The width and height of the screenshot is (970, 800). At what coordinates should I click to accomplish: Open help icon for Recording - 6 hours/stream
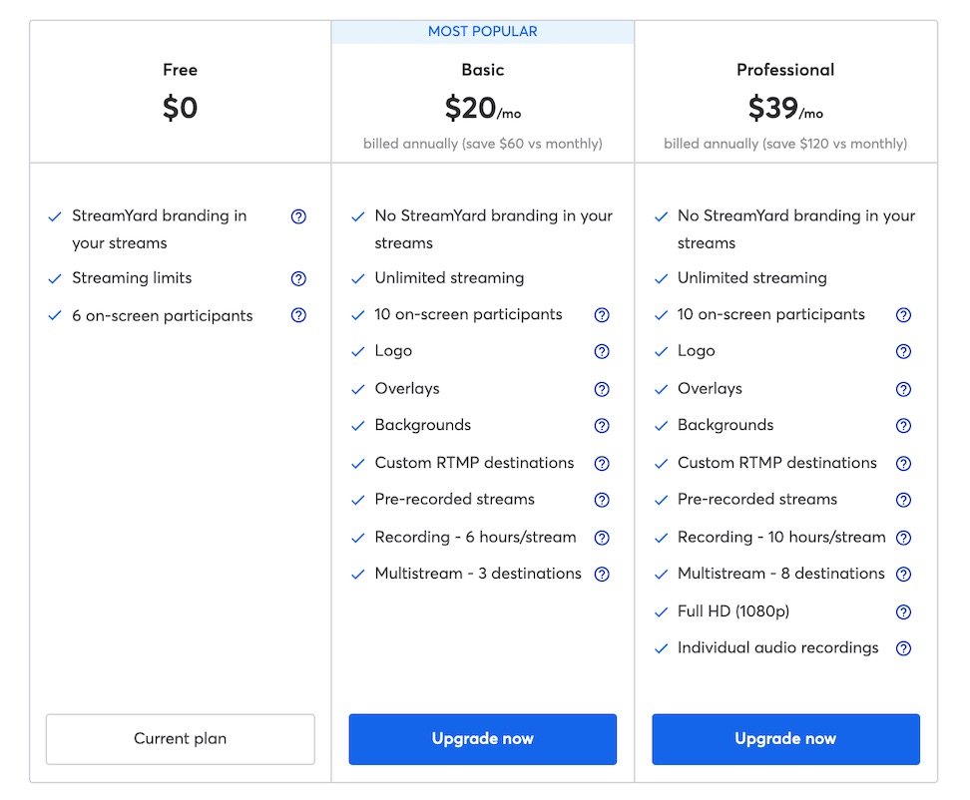click(602, 538)
